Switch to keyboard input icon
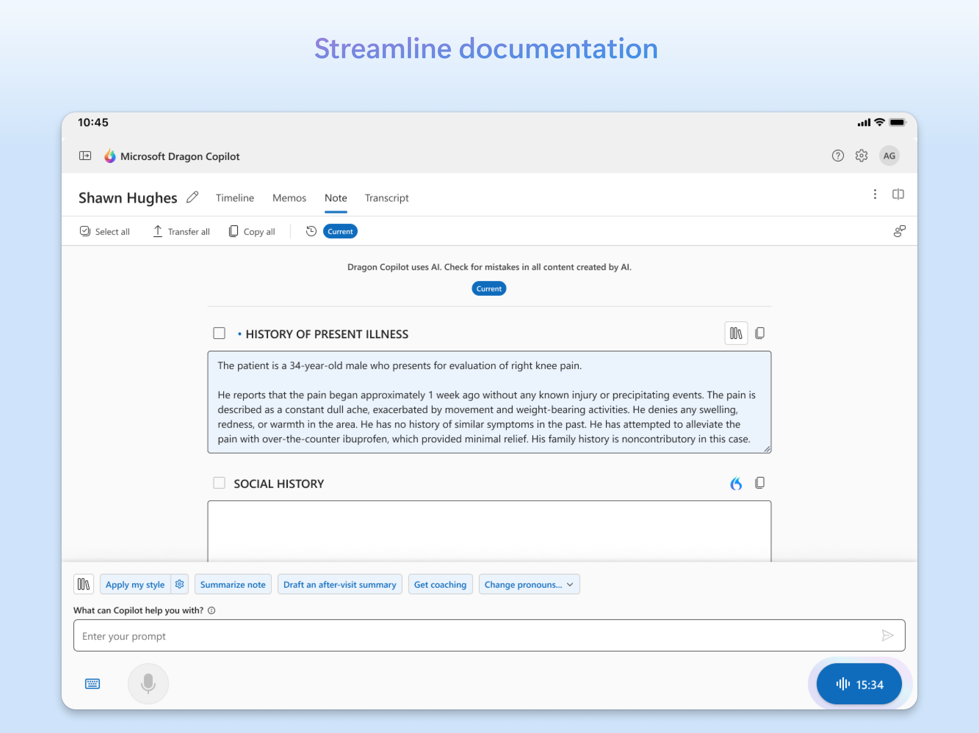The image size is (979, 733). coord(92,684)
